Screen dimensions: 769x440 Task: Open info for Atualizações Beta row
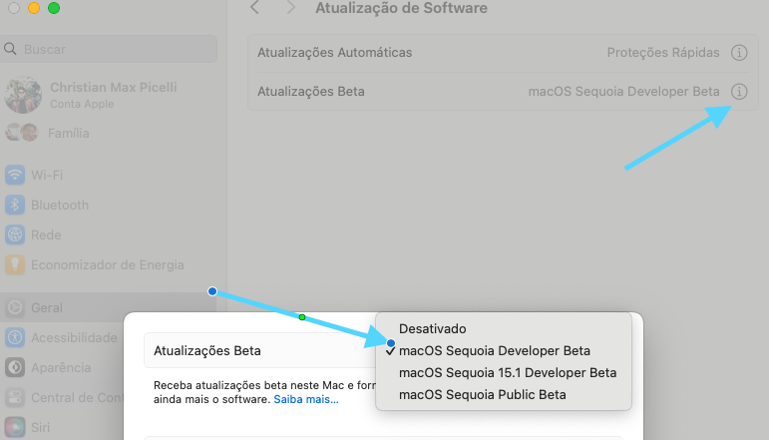[739, 91]
